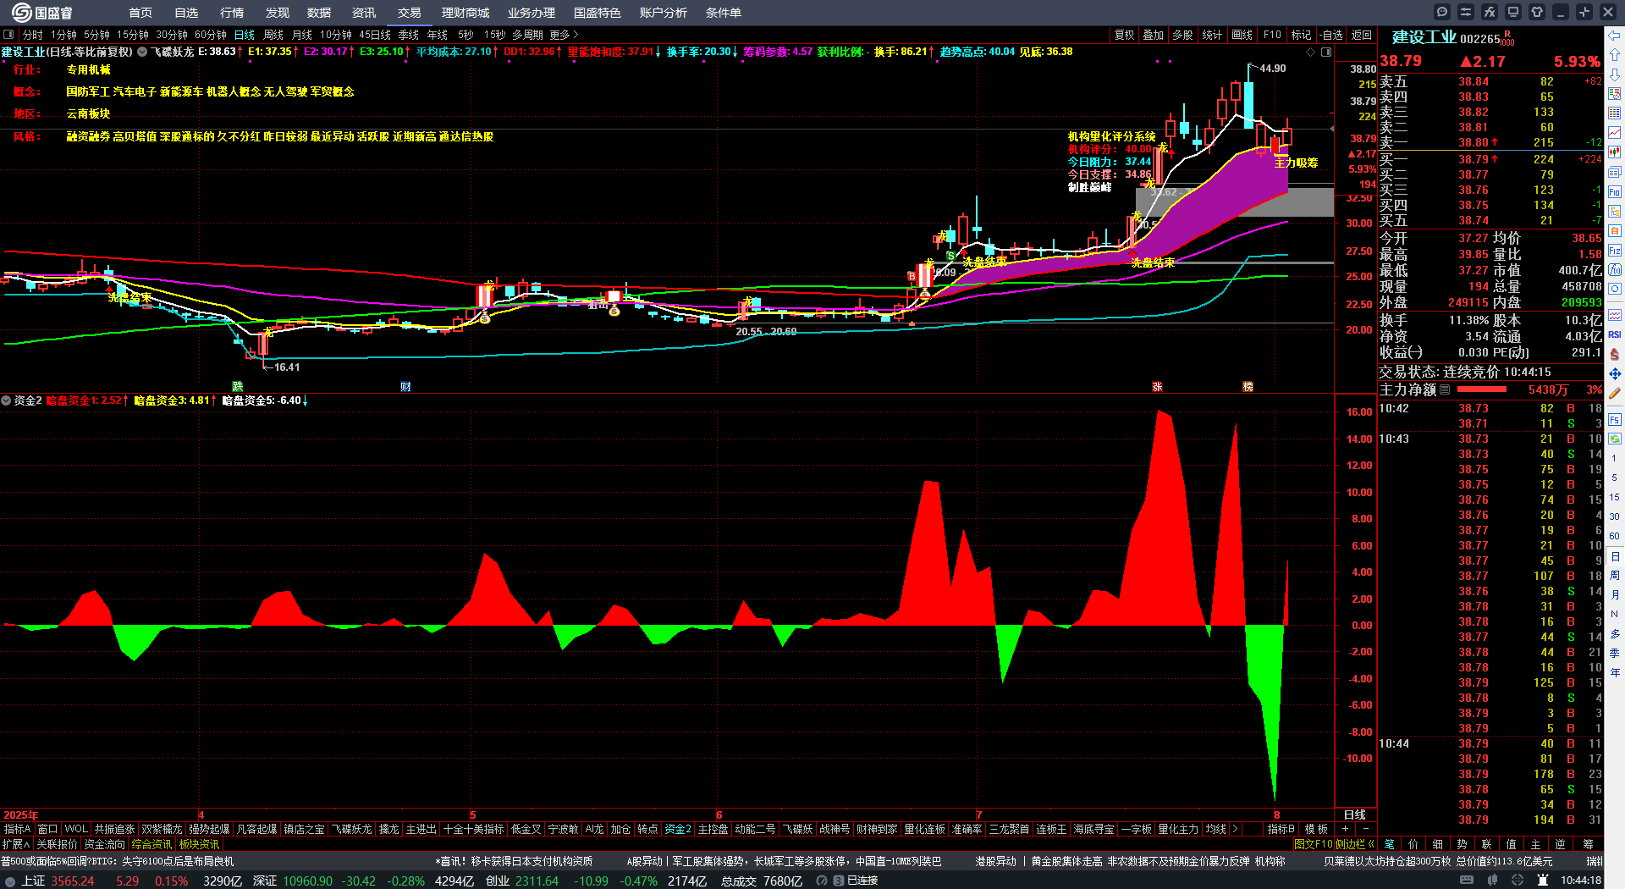Open the 指标A indicator group dropdown
1625x889 pixels.
18,829
